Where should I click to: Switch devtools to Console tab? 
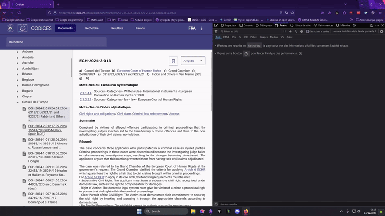point(246,25)
